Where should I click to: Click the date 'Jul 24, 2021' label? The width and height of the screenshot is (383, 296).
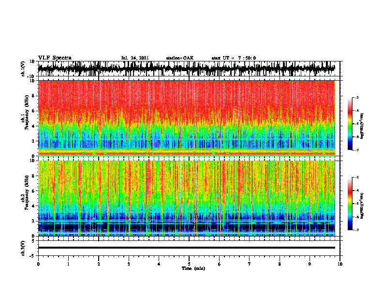(x=135, y=58)
